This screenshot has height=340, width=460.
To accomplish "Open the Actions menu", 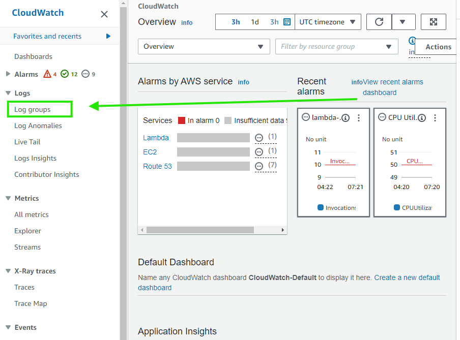I will click(438, 46).
